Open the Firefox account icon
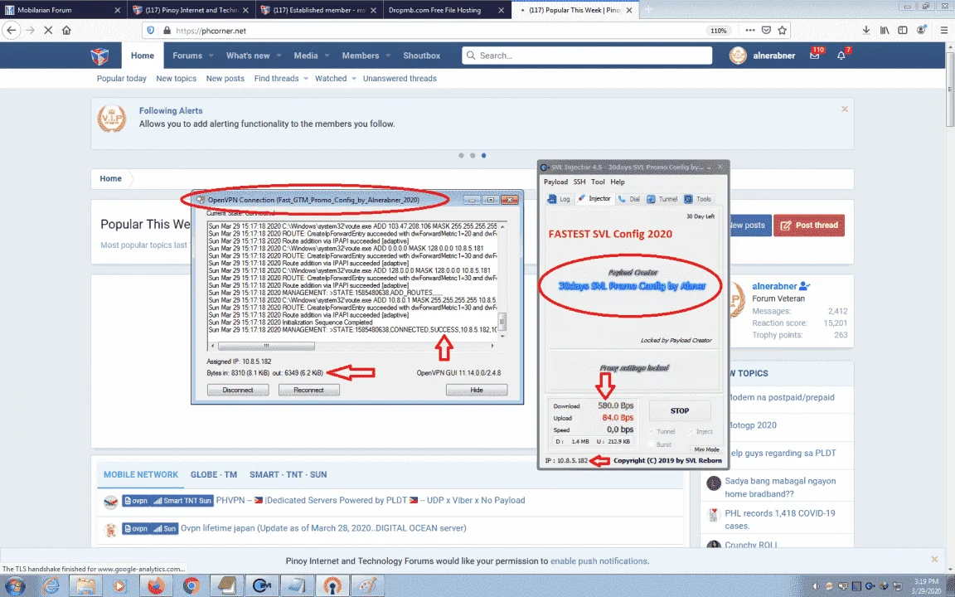The width and height of the screenshot is (955, 597). [x=922, y=30]
